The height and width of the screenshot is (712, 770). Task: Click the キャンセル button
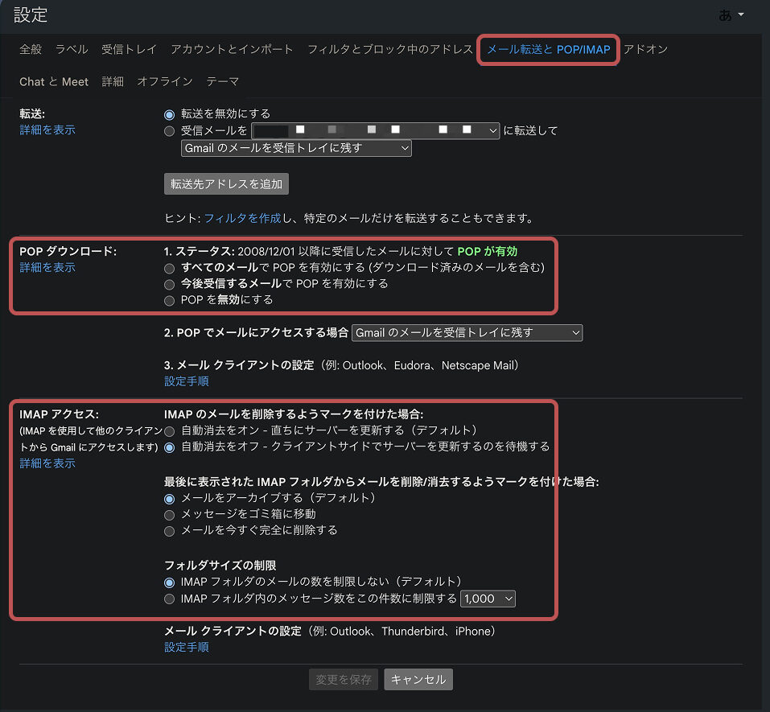(418, 678)
